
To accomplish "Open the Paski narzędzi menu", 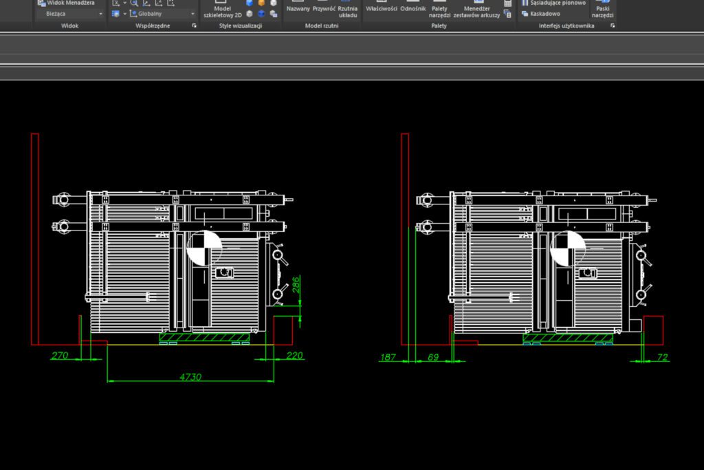I will point(602,10).
